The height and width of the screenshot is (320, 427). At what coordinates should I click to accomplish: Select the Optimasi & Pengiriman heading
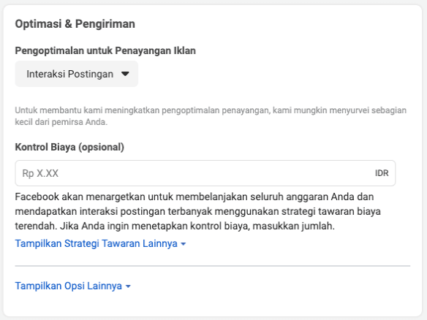click(x=75, y=24)
